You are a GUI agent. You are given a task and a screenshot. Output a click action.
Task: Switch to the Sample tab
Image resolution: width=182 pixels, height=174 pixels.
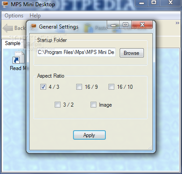pyautogui.click(x=13, y=43)
